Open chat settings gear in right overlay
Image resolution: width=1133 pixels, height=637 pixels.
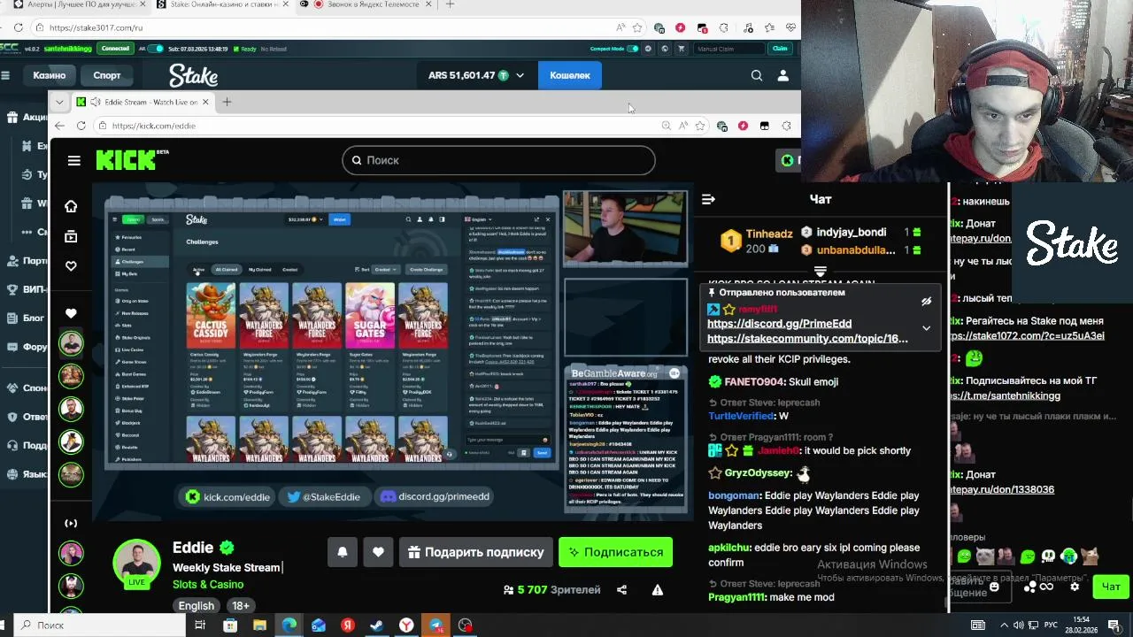point(1075,586)
